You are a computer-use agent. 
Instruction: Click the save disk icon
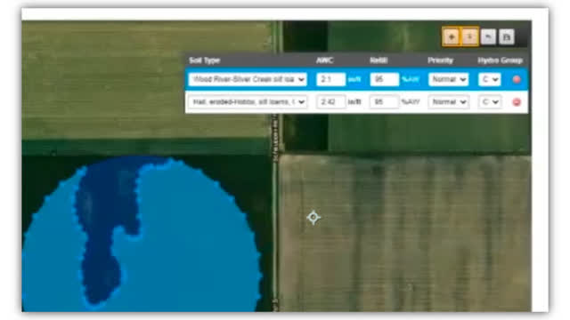tap(507, 36)
